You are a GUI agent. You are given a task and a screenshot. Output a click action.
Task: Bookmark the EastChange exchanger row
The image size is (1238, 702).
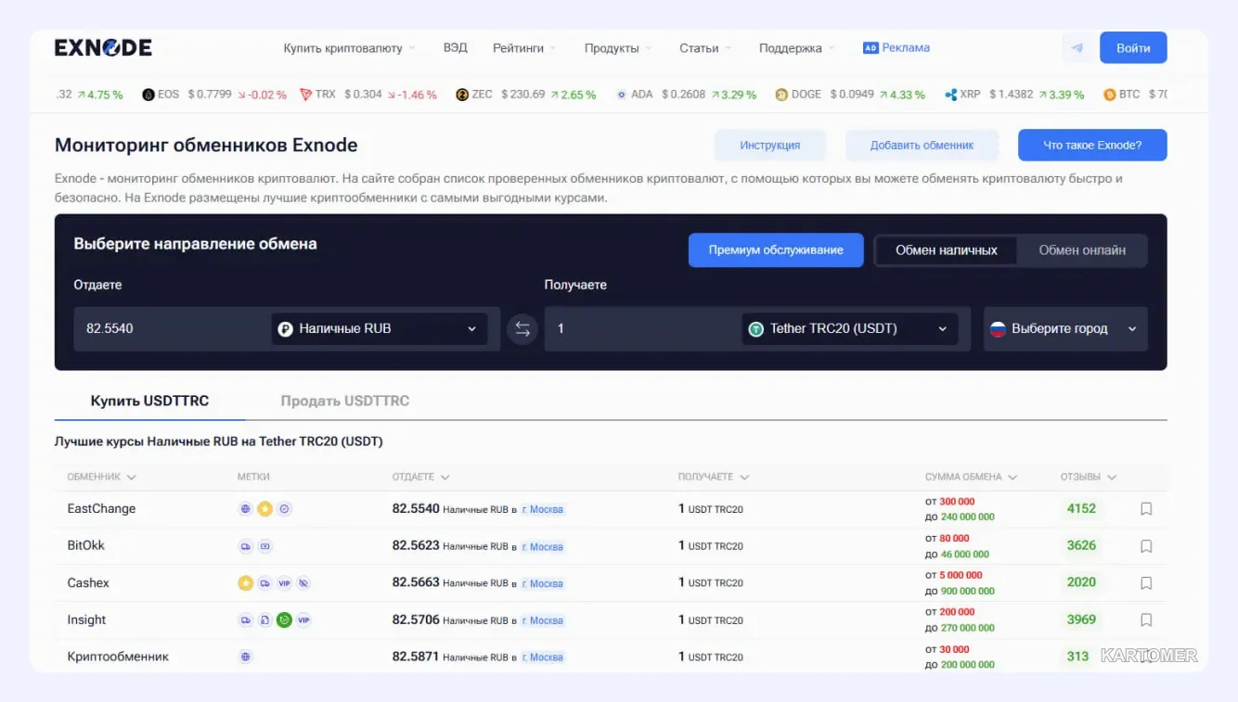[x=1146, y=509]
